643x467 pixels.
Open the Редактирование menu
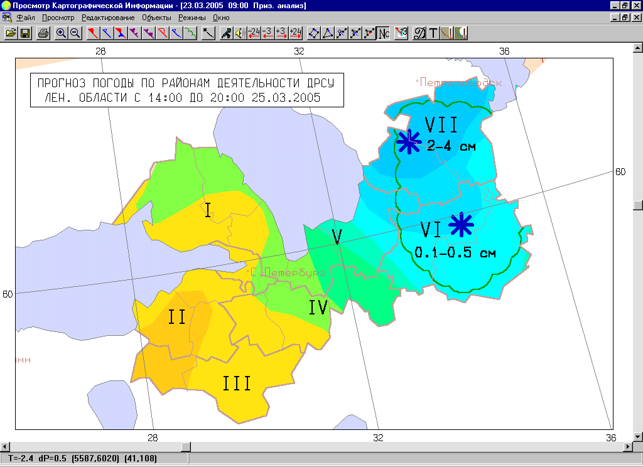tap(108, 18)
